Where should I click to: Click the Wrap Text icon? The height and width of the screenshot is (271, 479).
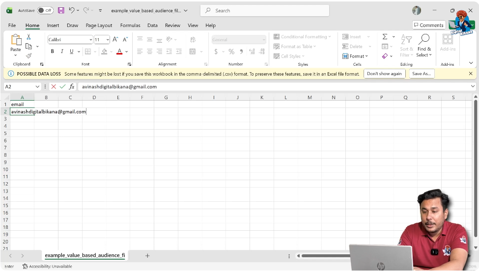(x=193, y=40)
